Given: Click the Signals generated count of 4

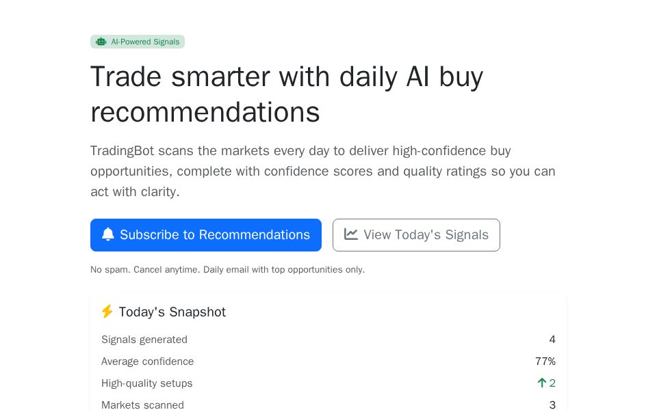Looking at the screenshot, I should [x=552, y=340].
